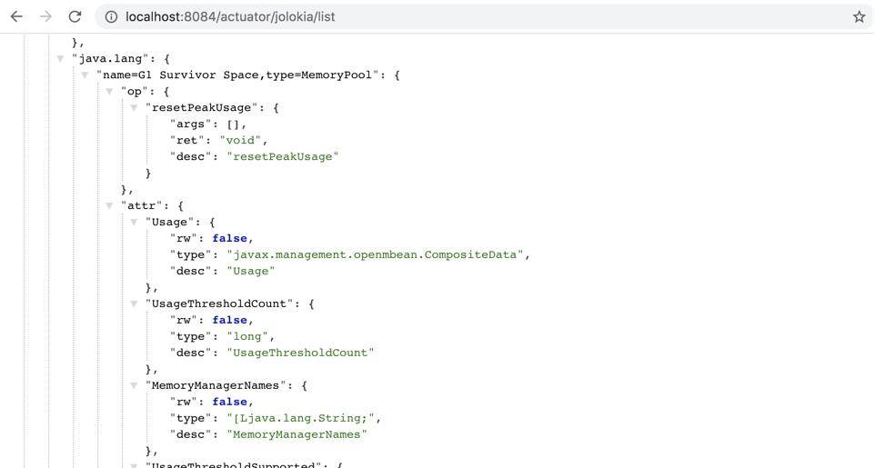Click the "javax.management.openmbean.CompositeData" type value
This screenshot has height=468, width=875.
(375, 254)
